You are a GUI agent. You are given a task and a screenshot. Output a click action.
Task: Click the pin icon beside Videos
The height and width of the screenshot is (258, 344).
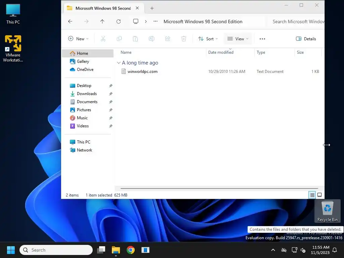(111, 126)
